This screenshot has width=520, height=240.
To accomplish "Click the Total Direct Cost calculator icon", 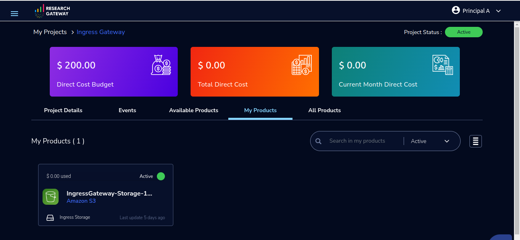I will pos(302,65).
